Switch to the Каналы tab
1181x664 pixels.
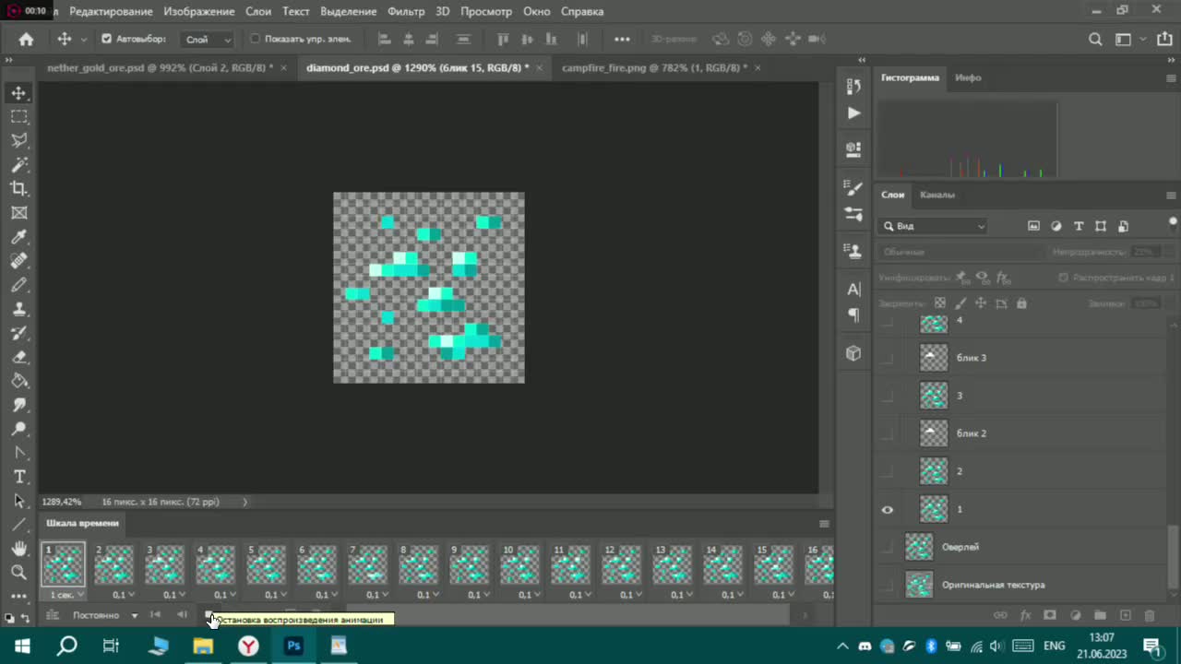tap(937, 195)
